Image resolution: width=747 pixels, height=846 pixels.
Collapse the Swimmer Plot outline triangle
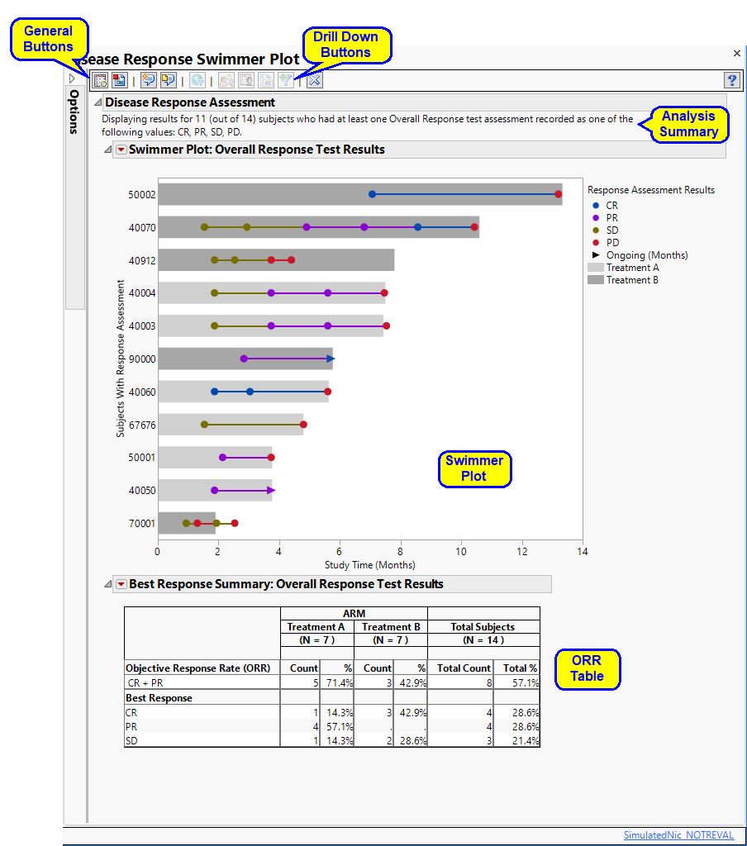108,150
